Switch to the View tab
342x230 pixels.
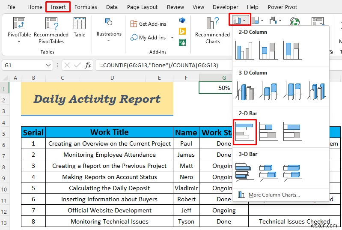pos(198,7)
